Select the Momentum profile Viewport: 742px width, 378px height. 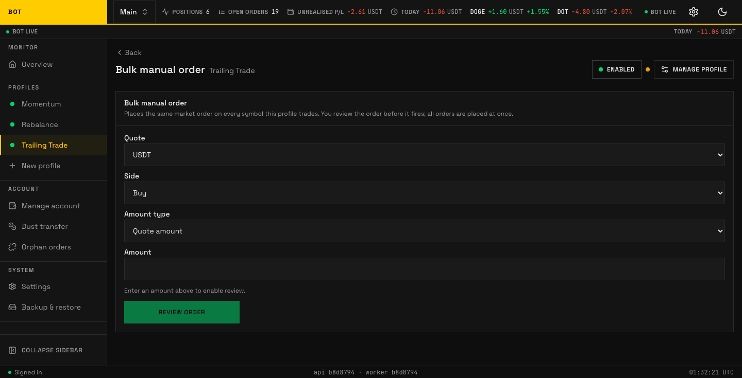(54, 104)
